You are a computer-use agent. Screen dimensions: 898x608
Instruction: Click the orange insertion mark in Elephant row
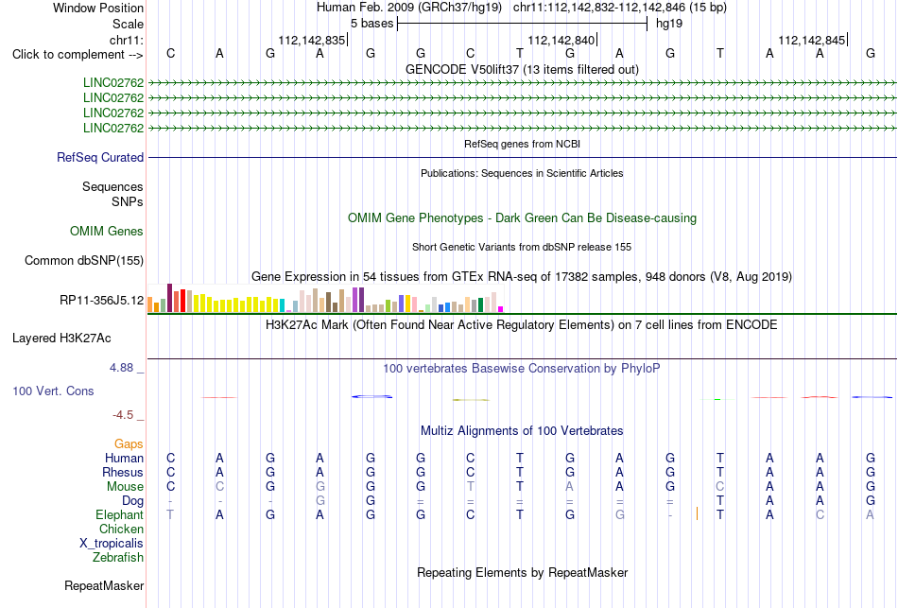pyautogui.click(x=697, y=513)
